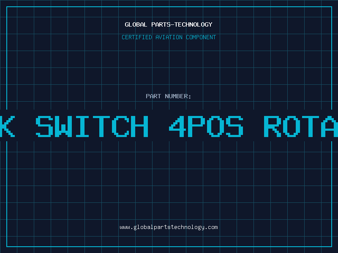Image resolution: width=338 pixels, height=253 pixels.
Task: Click the GLOBAL PARTS-TECHNOLOGY heading
Action: coord(169,24)
